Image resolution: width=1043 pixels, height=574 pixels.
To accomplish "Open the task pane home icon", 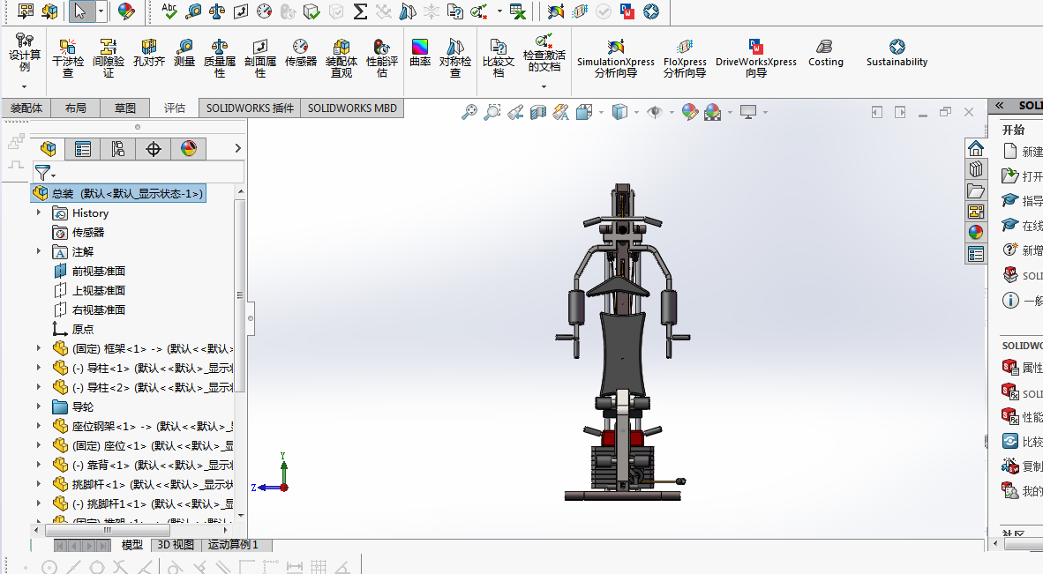I will pyautogui.click(x=976, y=148).
